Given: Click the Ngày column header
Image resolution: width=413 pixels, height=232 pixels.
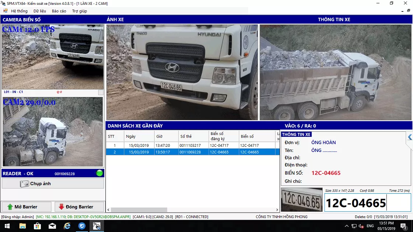Looking at the screenshot, I should (139, 136).
